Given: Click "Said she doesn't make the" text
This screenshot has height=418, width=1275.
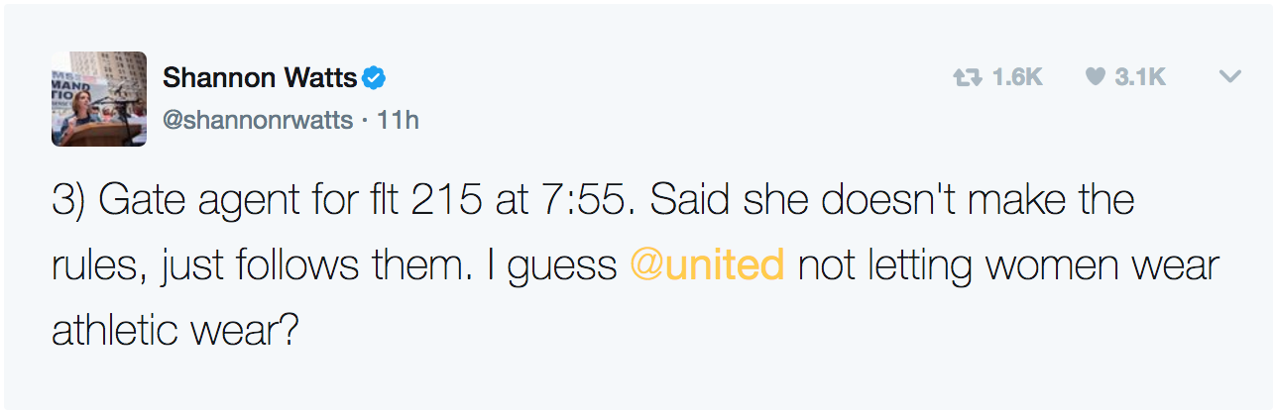Looking at the screenshot, I should [892, 200].
